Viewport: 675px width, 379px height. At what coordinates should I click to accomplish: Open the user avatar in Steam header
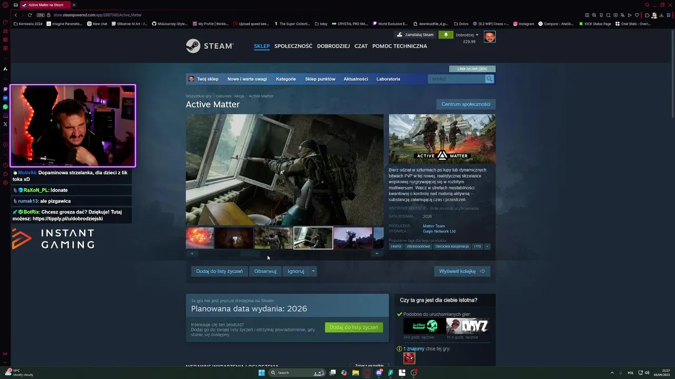(489, 36)
